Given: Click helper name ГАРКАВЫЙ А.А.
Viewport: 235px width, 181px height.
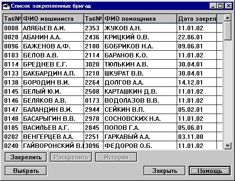Looking at the screenshot, I should coord(127,137).
